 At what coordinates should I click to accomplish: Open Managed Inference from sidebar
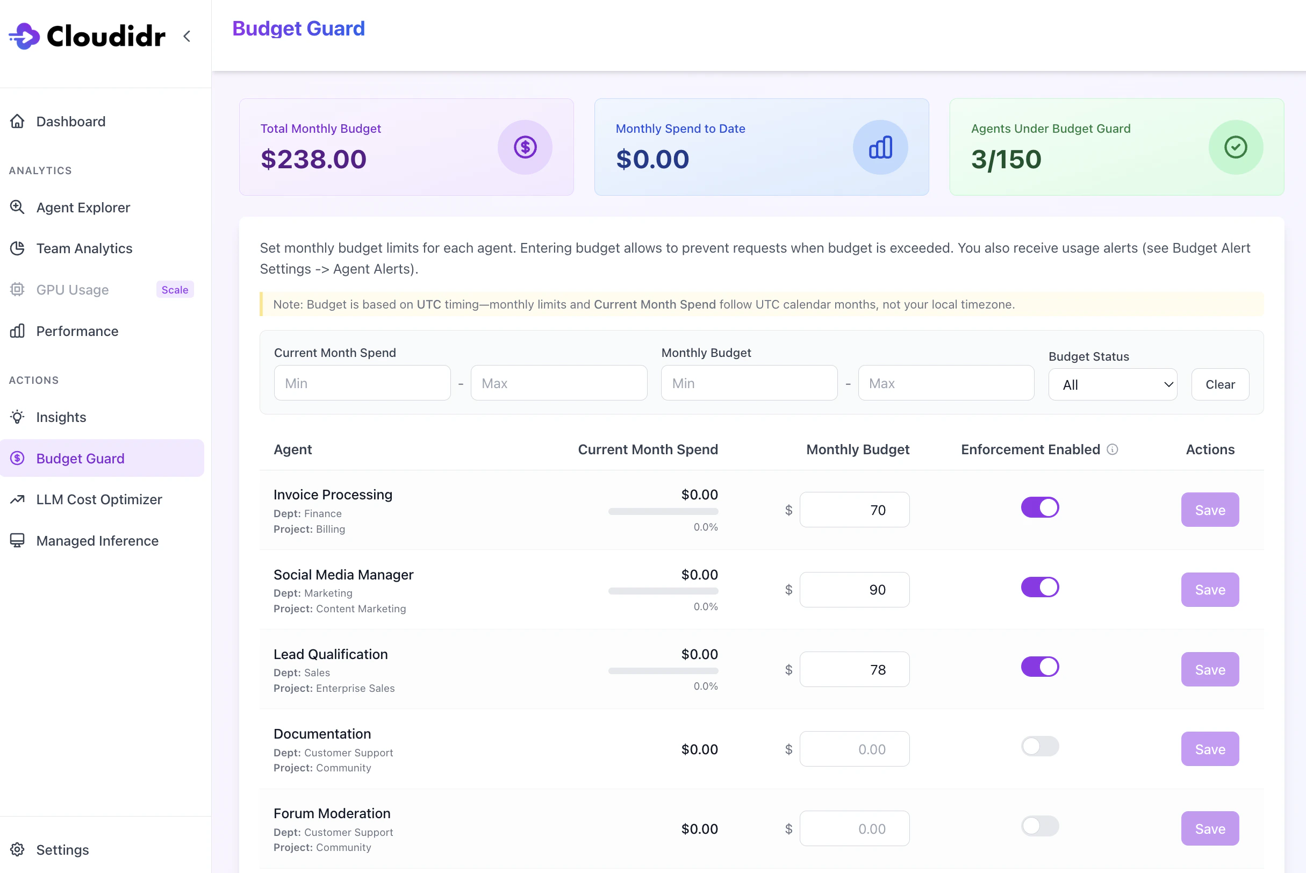[97, 541]
